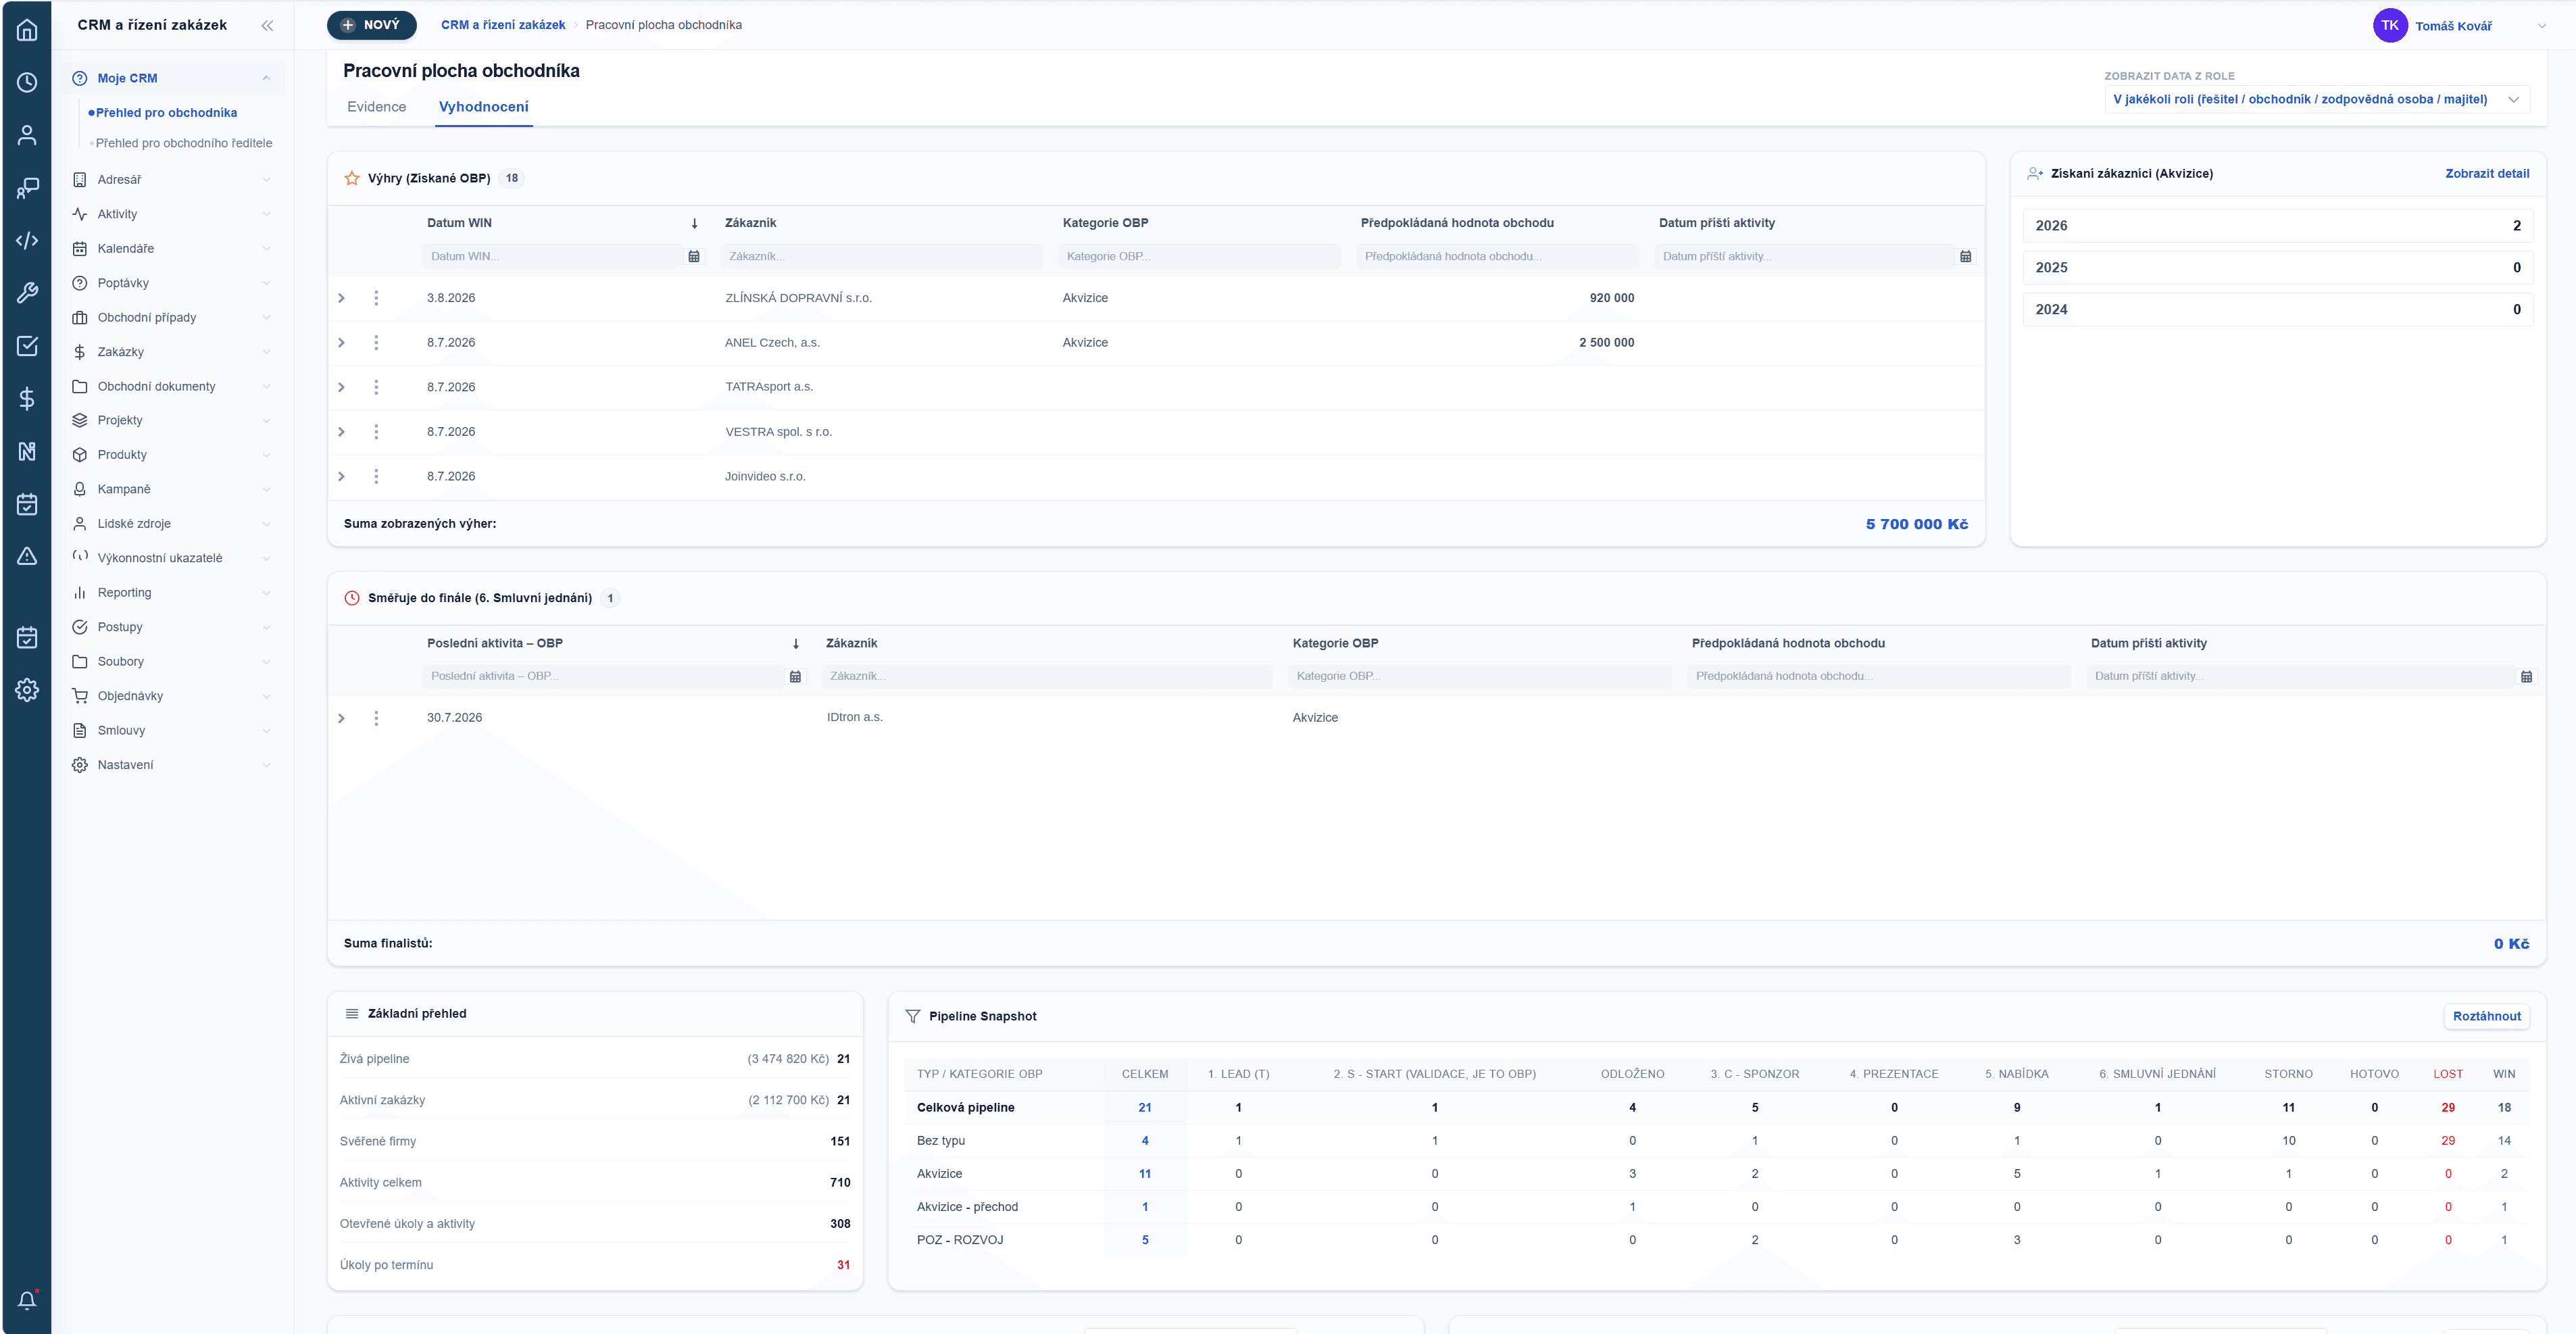Open the wrench tools icon in left rail

(x=27, y=293)
